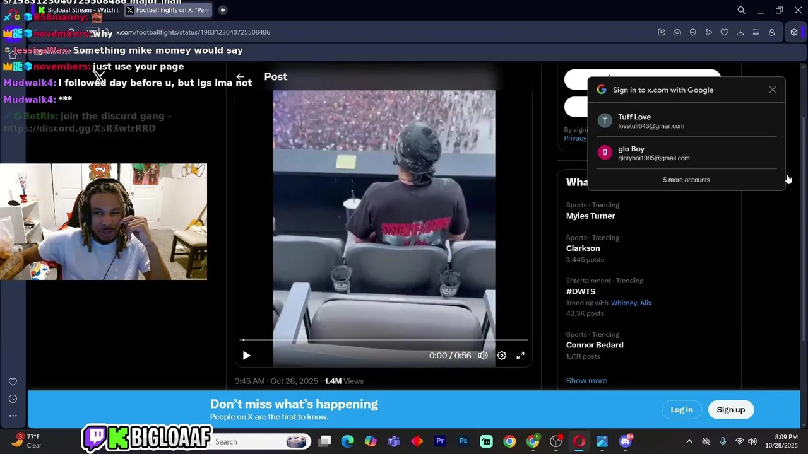
Task: Open browser profile account icon
Action: pyautogui.click(x=771, y=32)
